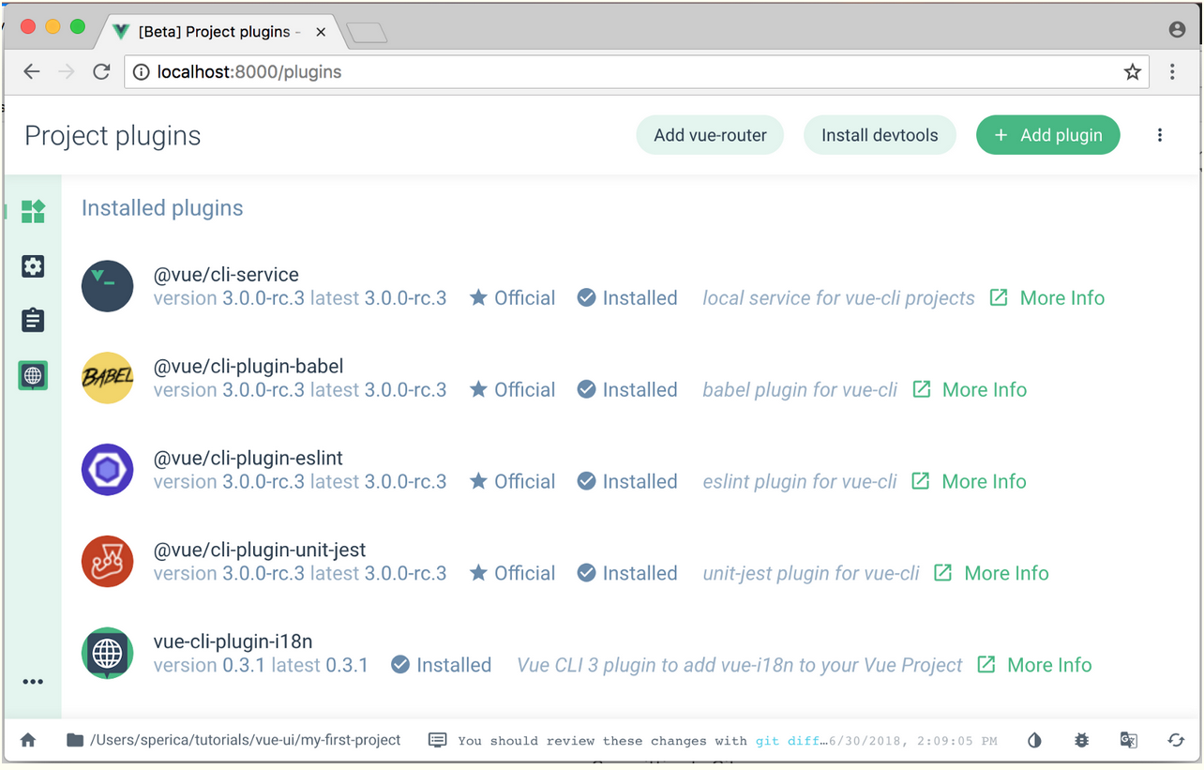This screenshot has width=1204, height=770.
Task: Click the 'version 0.3.1 latest 0.3.1' text
Action: click(261, 665)
